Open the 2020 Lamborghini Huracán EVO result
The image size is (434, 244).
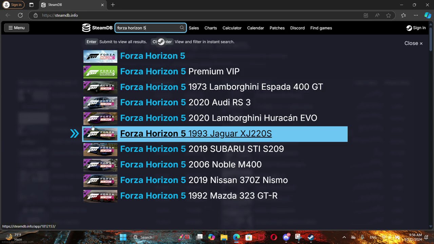point(215,118)
